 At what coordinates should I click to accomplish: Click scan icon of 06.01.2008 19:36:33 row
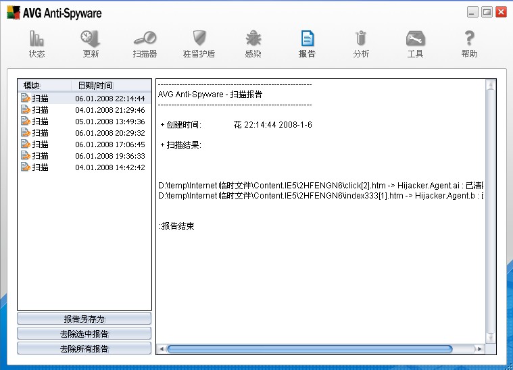26,155
